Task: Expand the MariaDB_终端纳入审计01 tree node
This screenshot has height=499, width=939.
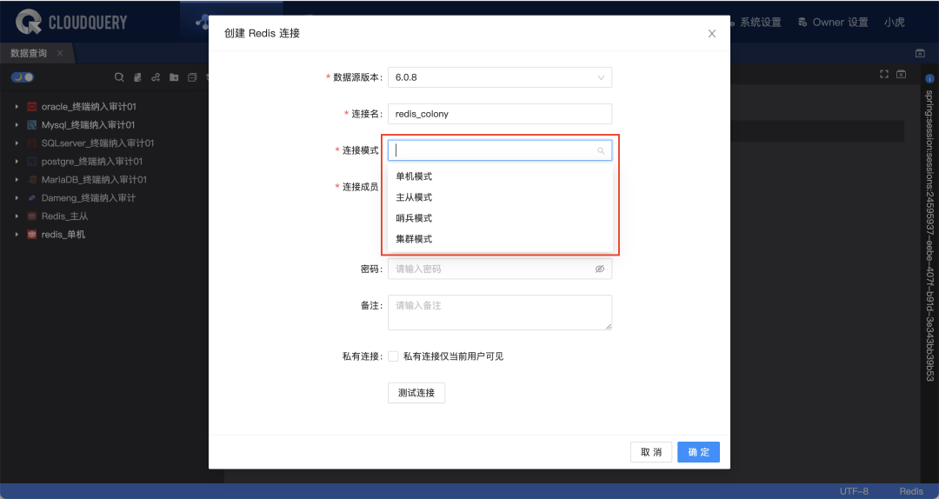Action: [17, 180]
